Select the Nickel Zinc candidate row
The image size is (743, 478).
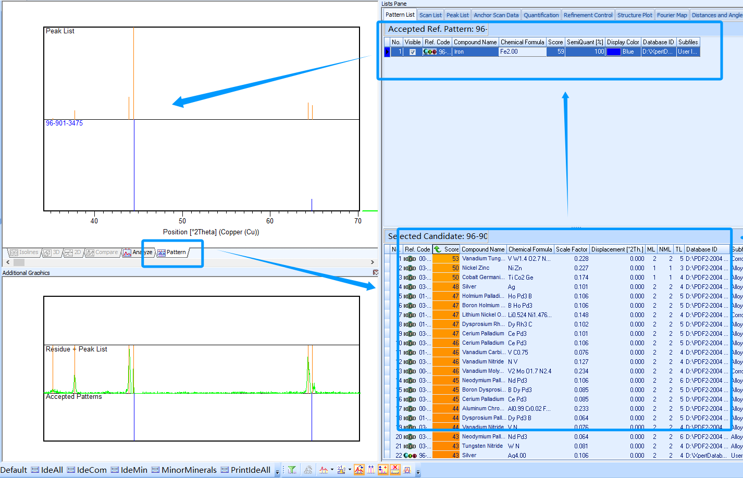pos(475,268)
